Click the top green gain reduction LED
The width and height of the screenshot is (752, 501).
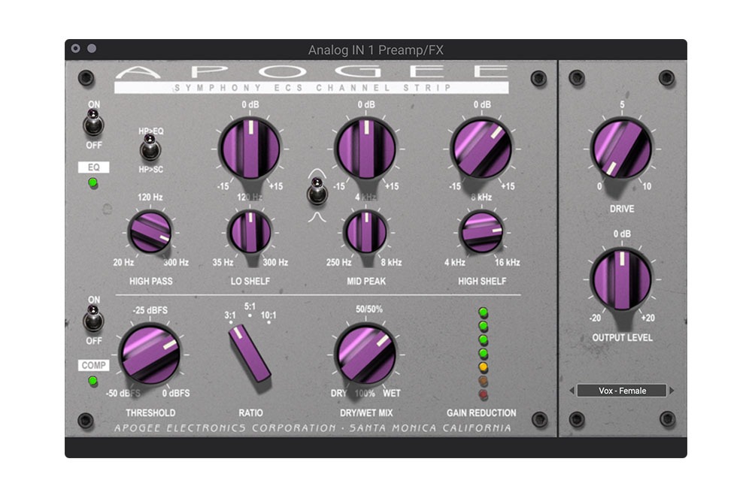(483, 312)
